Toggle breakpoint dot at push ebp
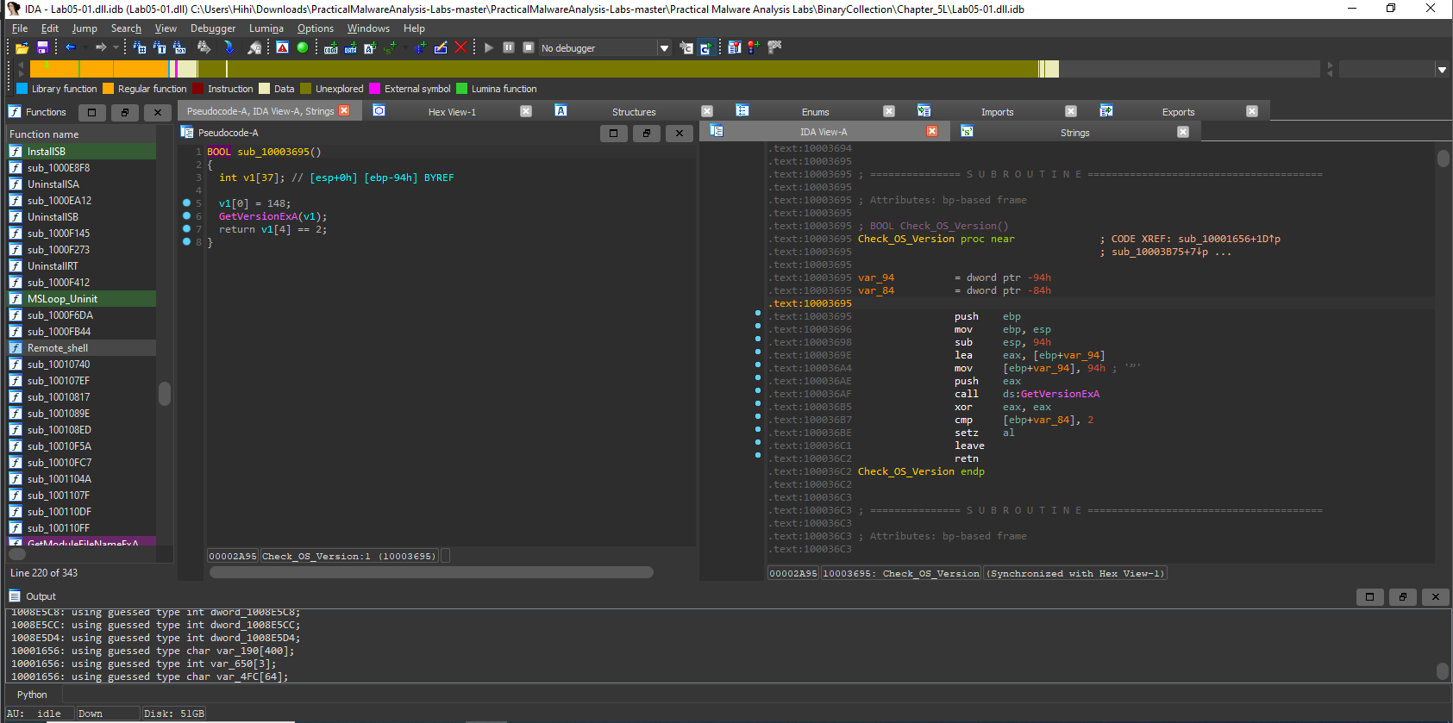The height and width of the screenshot is (723, 1453). pyautogui.click(x=758, y=313)
